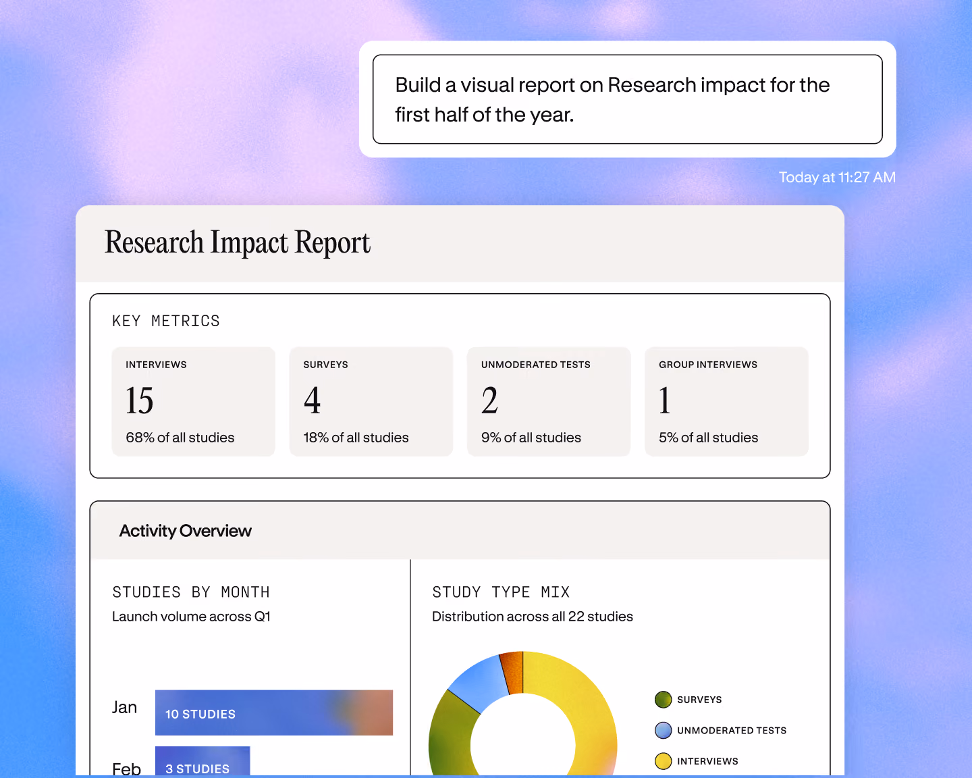The image size is (972, 778).
Task: Click '9% of all studies' text
Action: [531, 438]
